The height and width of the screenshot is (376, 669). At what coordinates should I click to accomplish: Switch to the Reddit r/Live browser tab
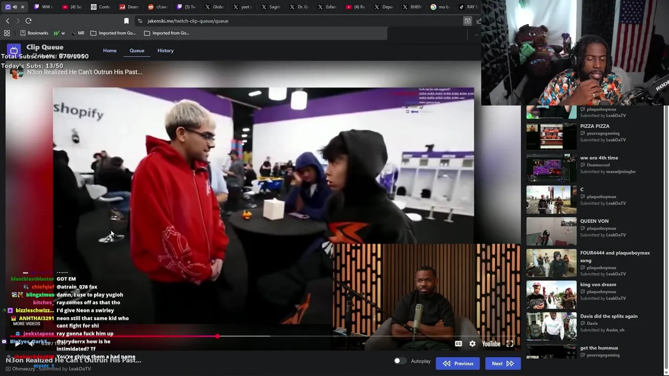(x=158, y=7)
